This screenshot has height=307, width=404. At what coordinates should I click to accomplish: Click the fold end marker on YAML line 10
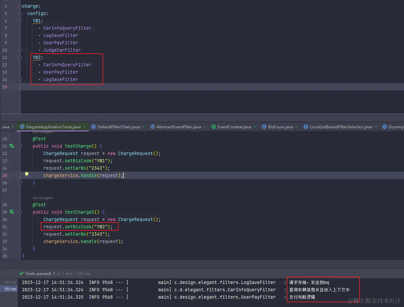coord(20,50)
